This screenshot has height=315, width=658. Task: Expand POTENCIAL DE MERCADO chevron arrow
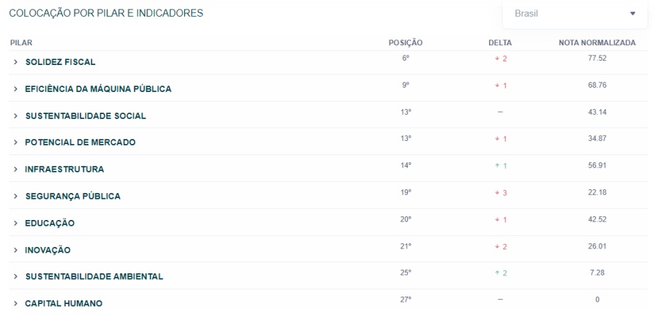(x=15, y=143)
